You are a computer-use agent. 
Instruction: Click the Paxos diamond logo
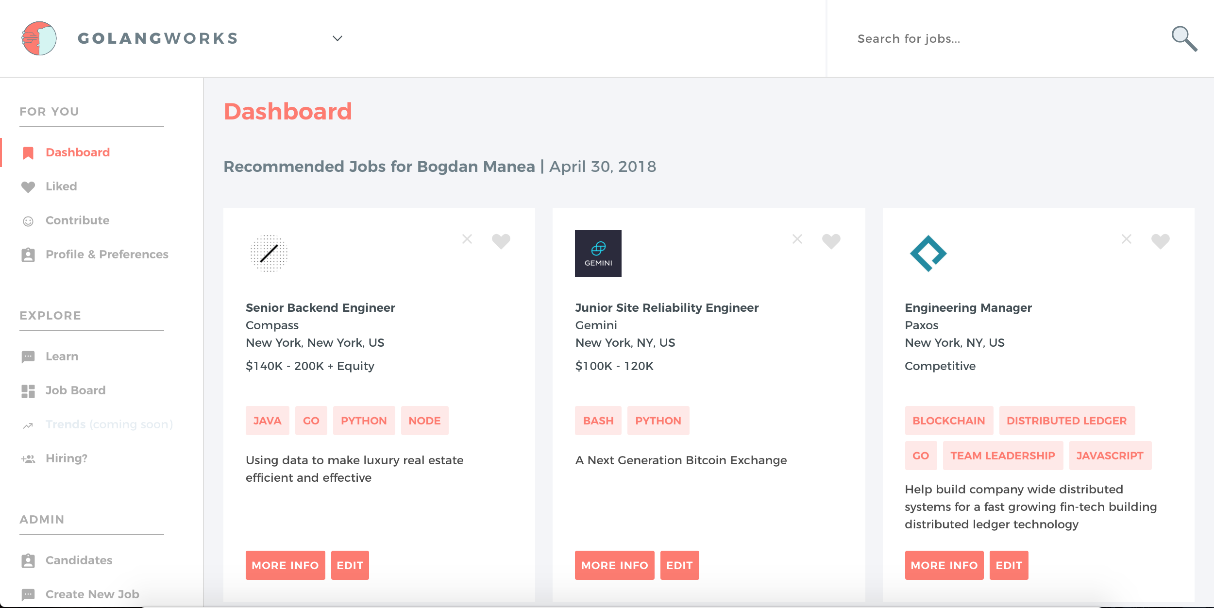[928, 253]
